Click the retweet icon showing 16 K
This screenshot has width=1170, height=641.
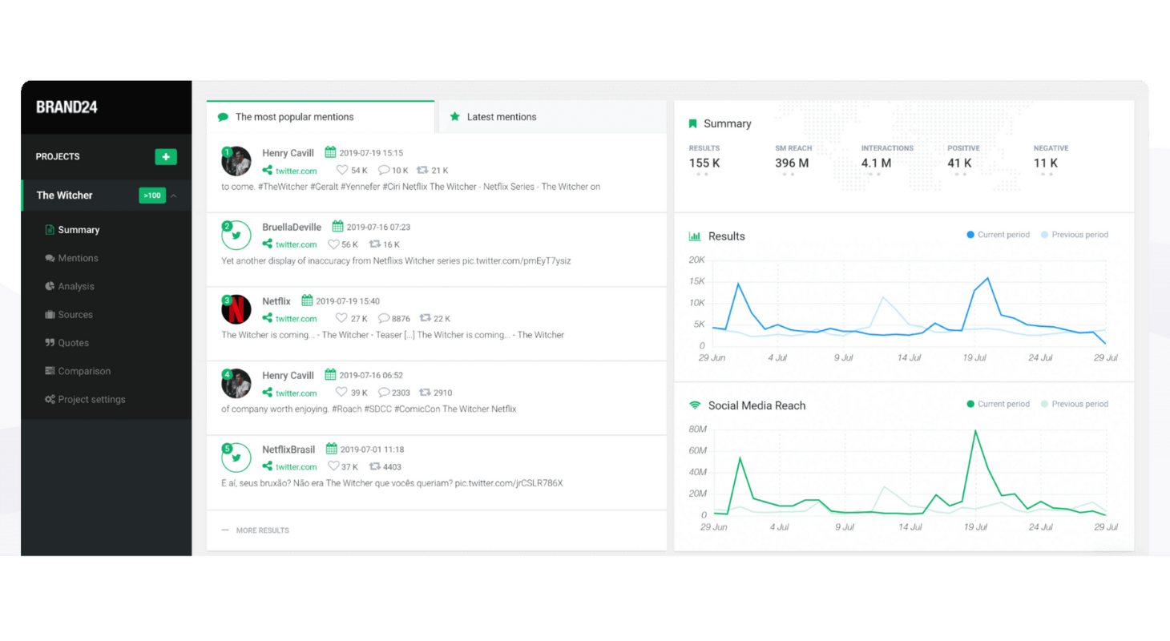tap(375, 244)
